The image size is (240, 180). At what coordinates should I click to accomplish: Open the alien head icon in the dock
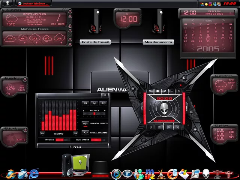[x=206, y=174]
